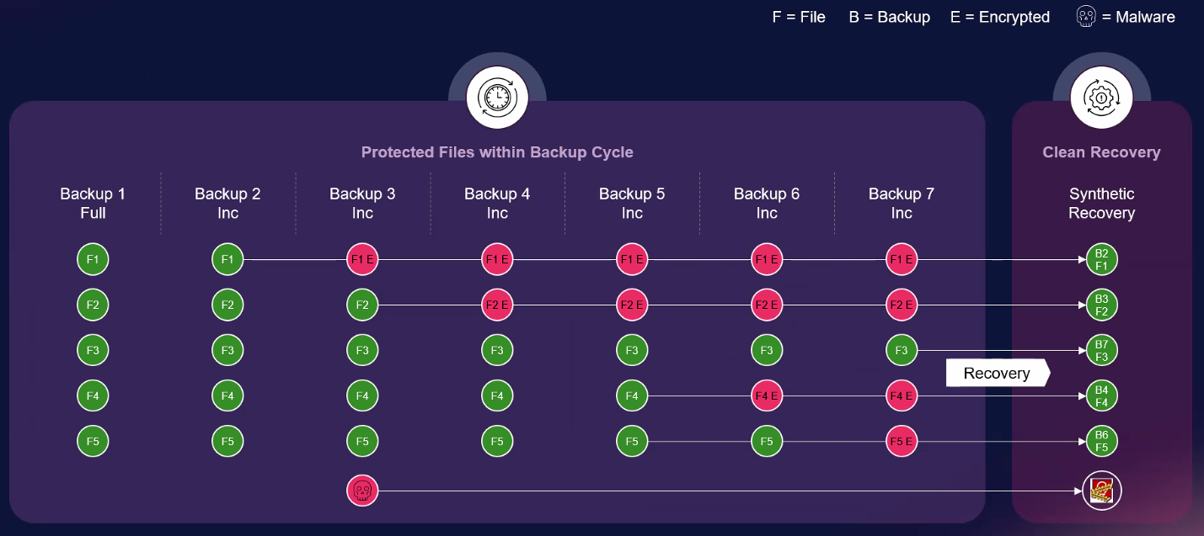Select the Backup 1 Full column header
The height and width of the screenshot is (536, 1204).
93,204
